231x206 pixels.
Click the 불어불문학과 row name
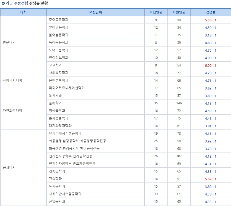(59, 35)
